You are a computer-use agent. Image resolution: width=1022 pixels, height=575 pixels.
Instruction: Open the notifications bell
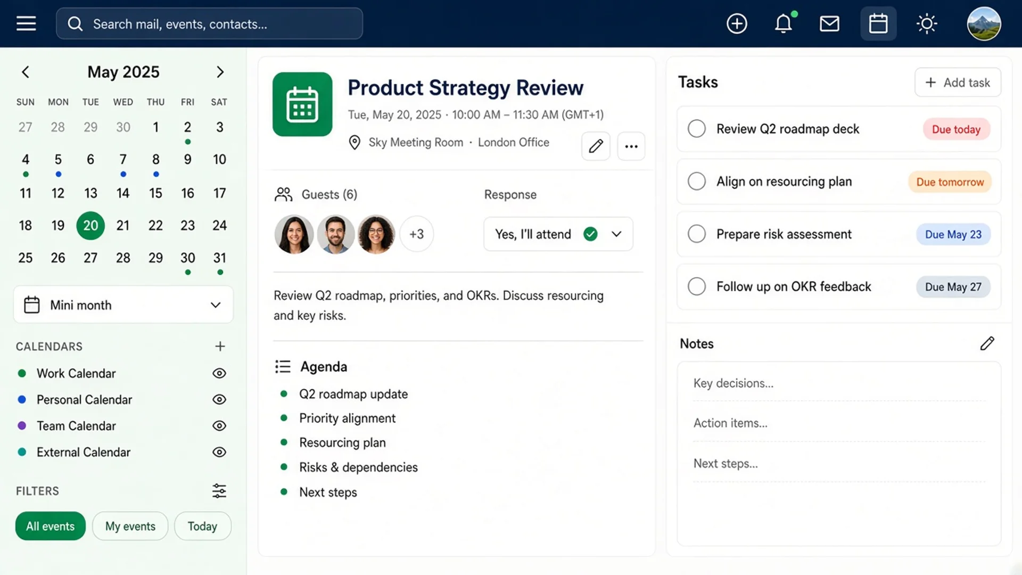[x=784, y=23]
